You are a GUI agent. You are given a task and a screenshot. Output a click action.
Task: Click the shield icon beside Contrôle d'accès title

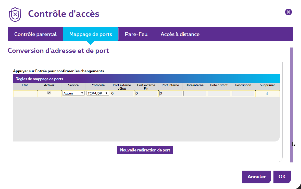coord(15,14)
